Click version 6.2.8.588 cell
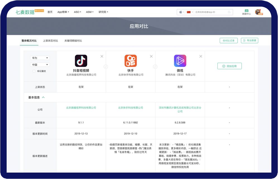Image resolution: width=278 pixels, height=179 pixels. [180, 122]
